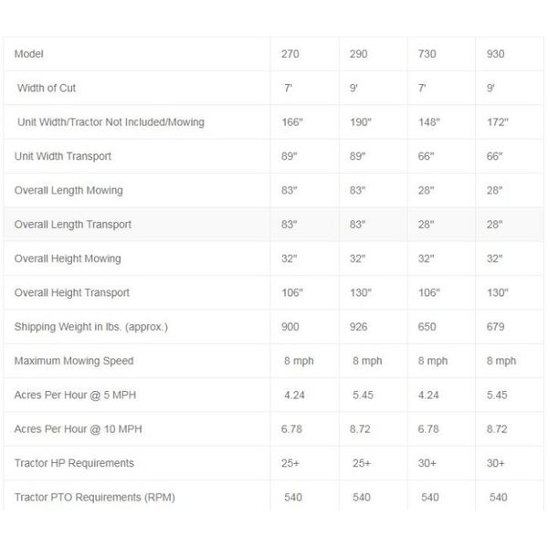Select model 930 column header
The image size is (548, 548).
pos(495,54)
